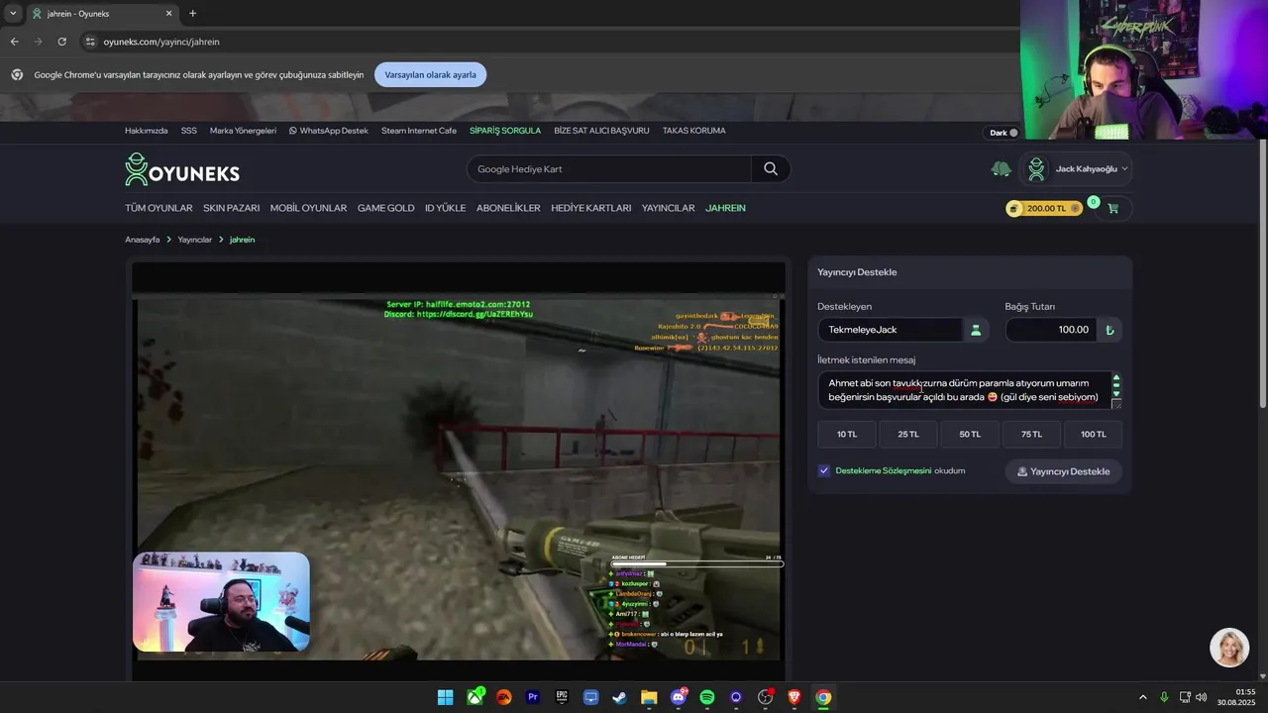Show hidden system tray icons
1268x713 pixels.
1142,697
